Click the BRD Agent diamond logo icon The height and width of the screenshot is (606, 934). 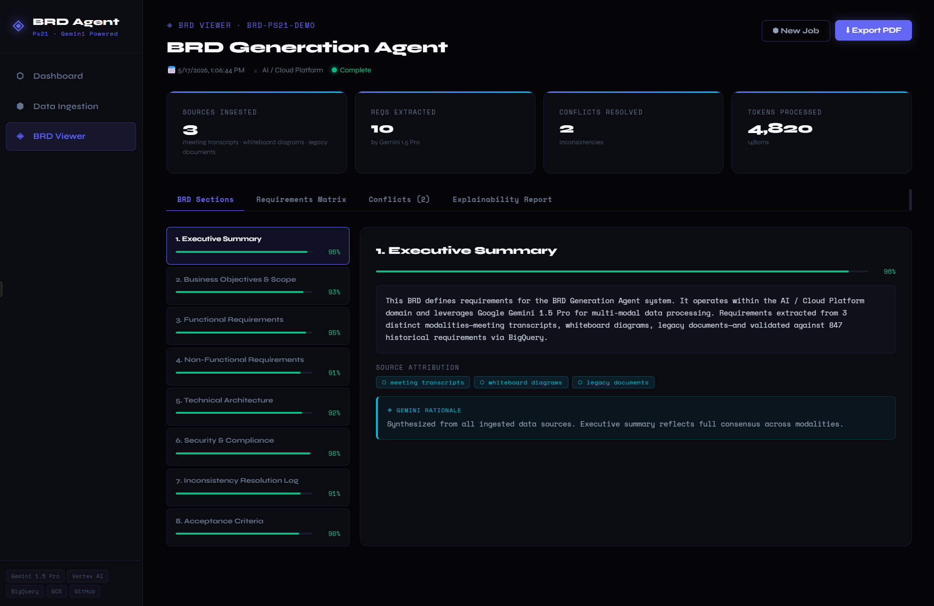[19, 26]
